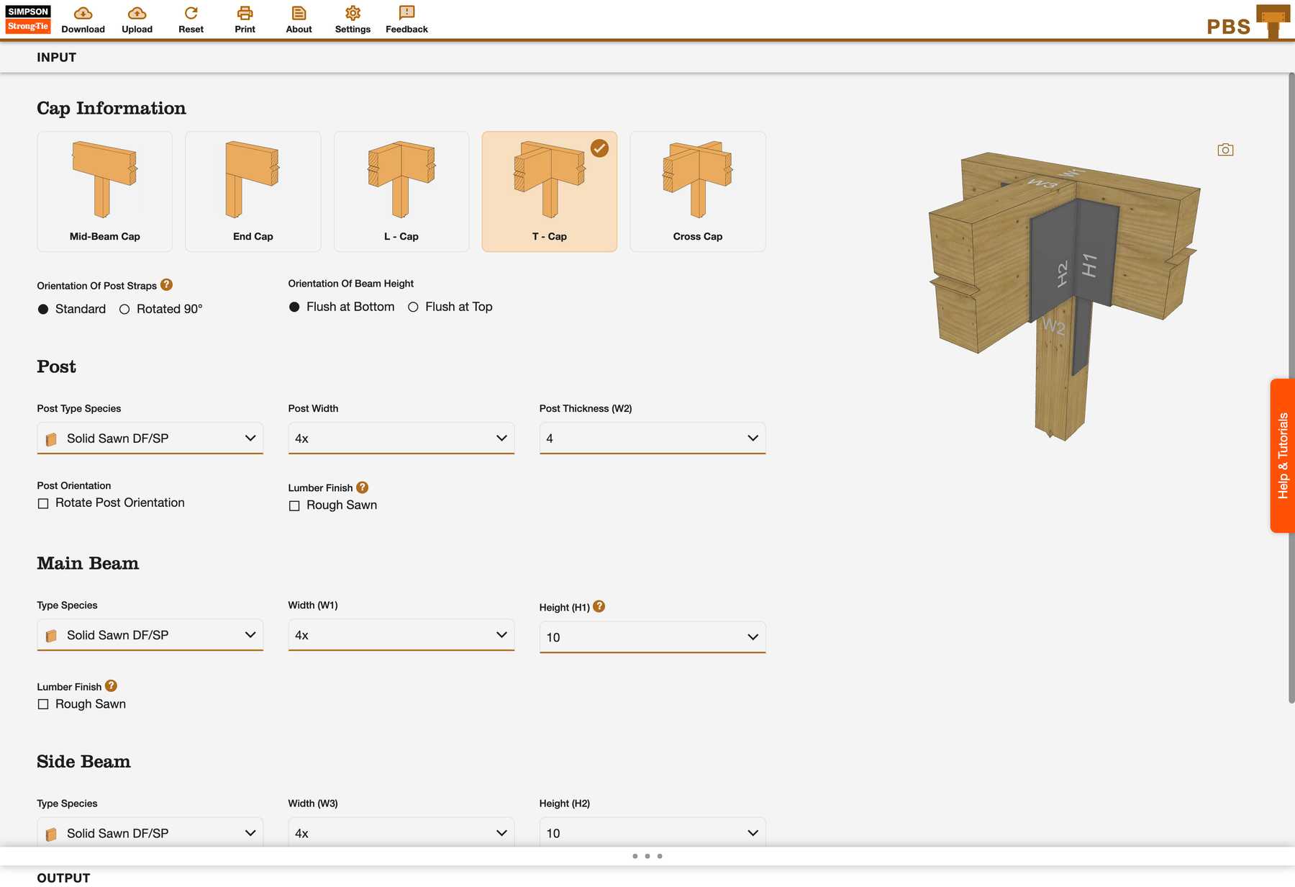This screenshot has height=887, width=1295.
Task: Choose the Cross Cap option card
Action: pos(697,192)
